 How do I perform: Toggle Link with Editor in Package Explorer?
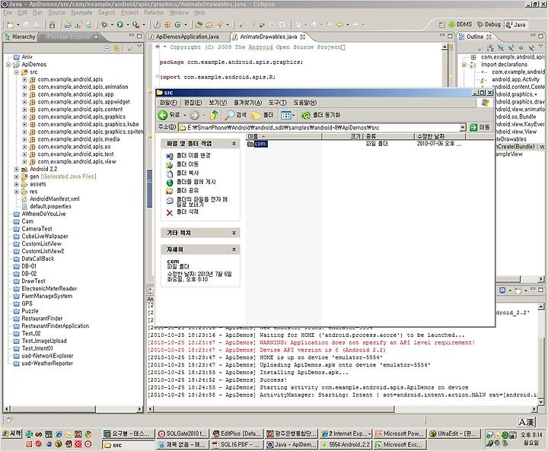[116, 48]
